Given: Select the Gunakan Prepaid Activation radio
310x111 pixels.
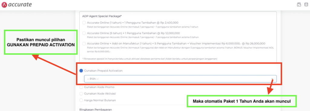Looking at the screenshot, I should coord(81,70).
